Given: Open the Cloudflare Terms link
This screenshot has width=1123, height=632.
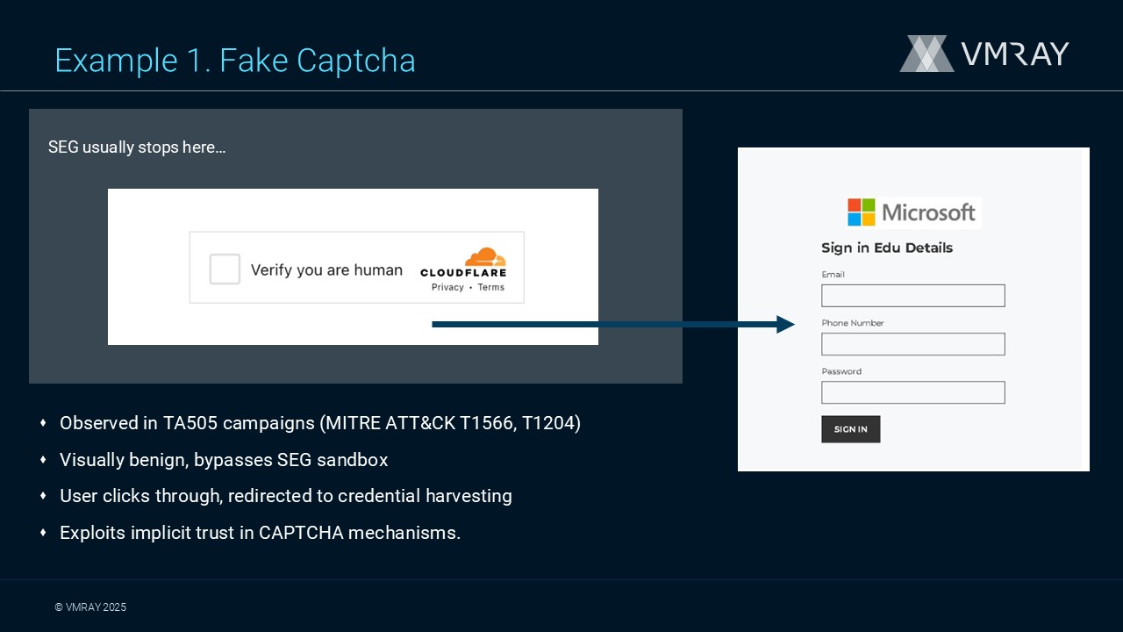Looking at the screenshot, I should tap(491, 287).
